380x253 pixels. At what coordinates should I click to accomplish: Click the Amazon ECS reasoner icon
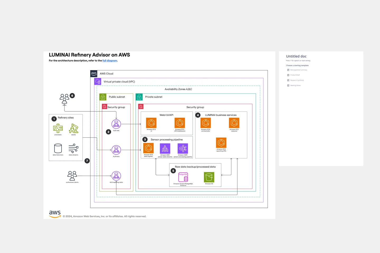coord(234,123)
